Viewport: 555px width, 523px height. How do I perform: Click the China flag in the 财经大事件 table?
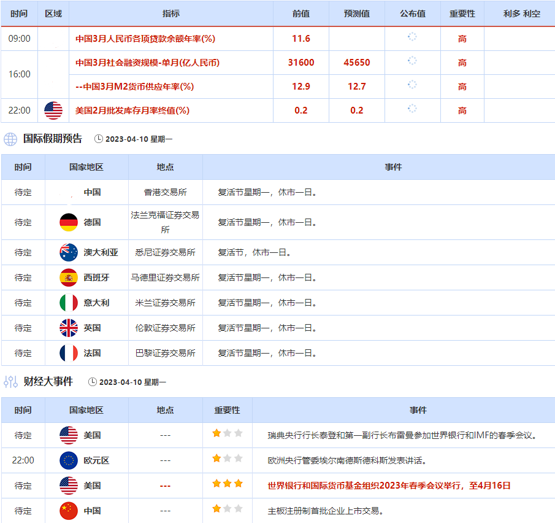(69, 511)
